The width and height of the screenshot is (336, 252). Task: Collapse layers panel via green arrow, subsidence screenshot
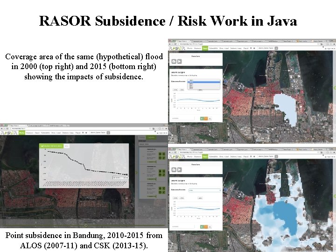136,173
